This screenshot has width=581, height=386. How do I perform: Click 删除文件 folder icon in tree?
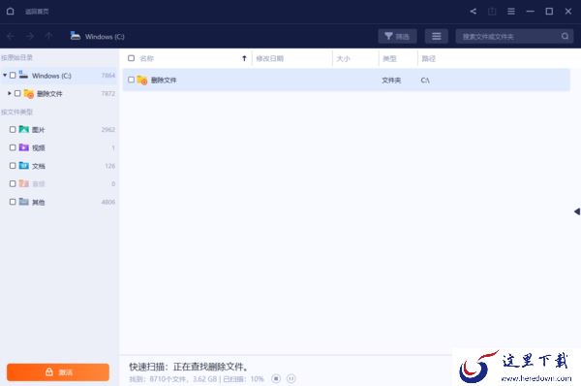click(x=29, y=93)
